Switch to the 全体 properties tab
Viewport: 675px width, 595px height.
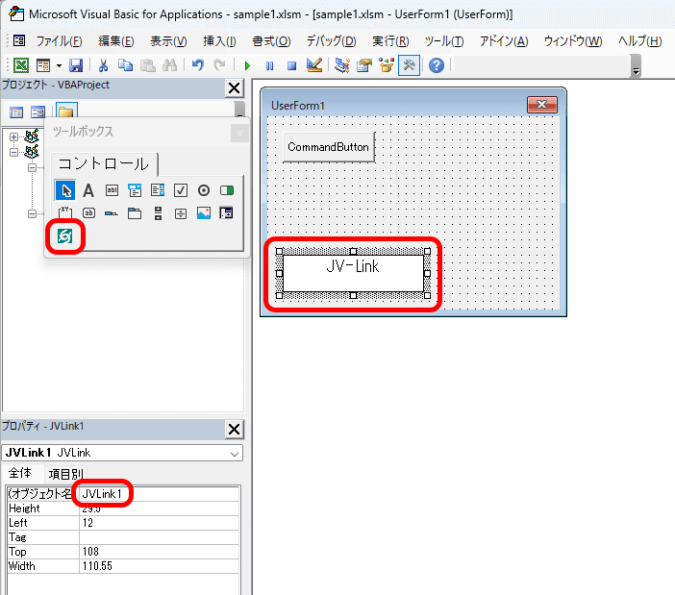(x=20, y=473)
